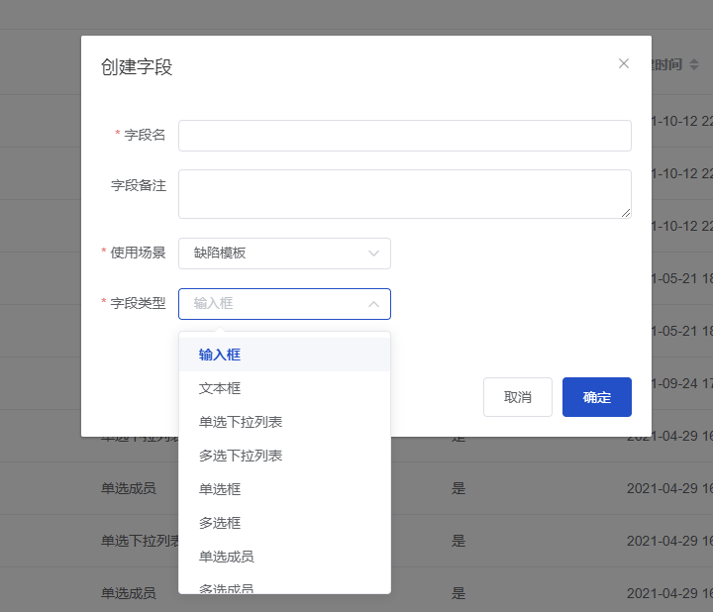713x612 pixels.
Task: Click the sort arrows in time column header
Action: click(694, 64)
